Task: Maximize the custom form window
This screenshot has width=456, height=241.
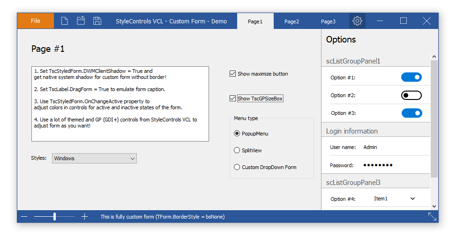Action: (x=404, y=21)
